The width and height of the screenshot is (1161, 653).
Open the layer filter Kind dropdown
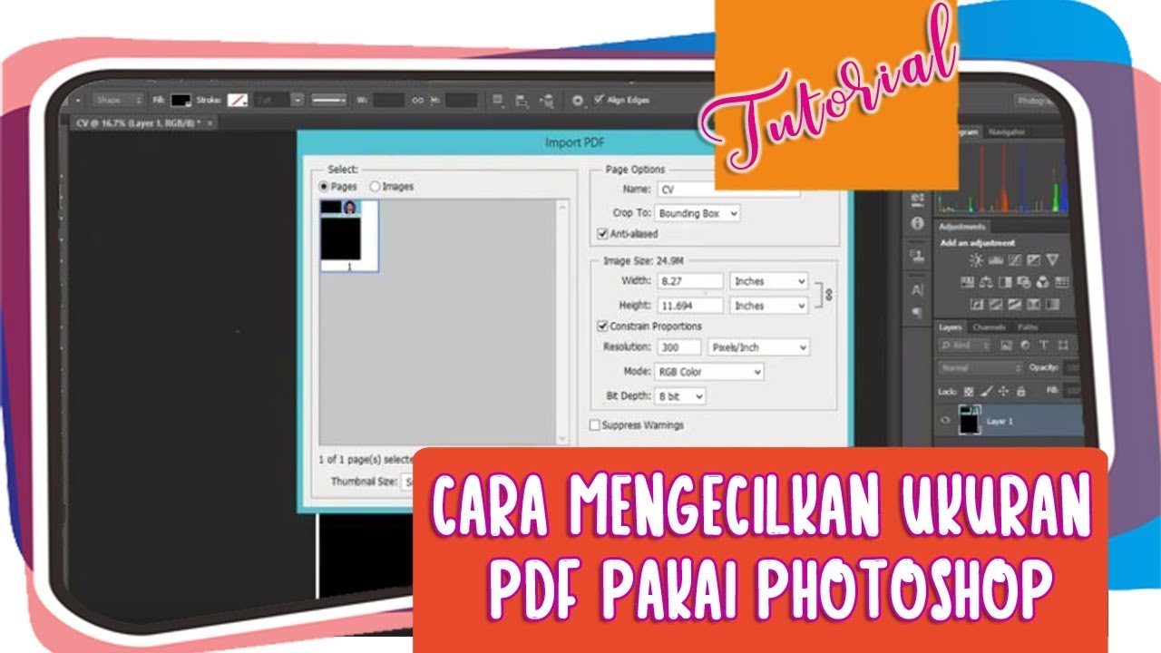point(965,346)
